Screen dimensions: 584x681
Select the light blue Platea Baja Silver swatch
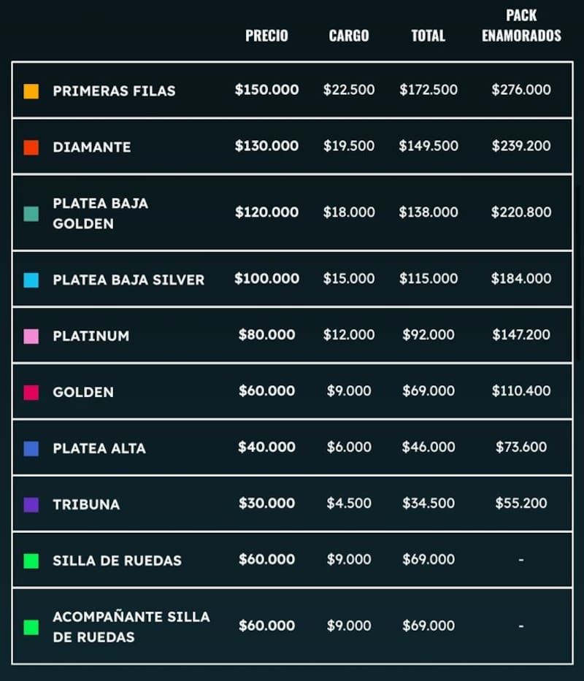click(x=31, y=280)
